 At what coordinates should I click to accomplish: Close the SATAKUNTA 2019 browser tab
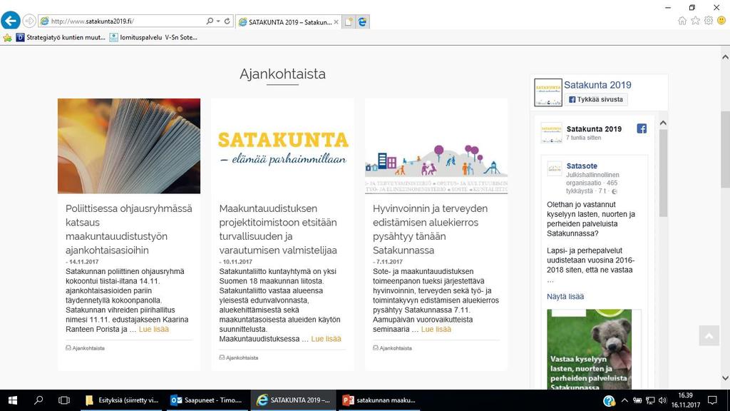tap(336, 22)
